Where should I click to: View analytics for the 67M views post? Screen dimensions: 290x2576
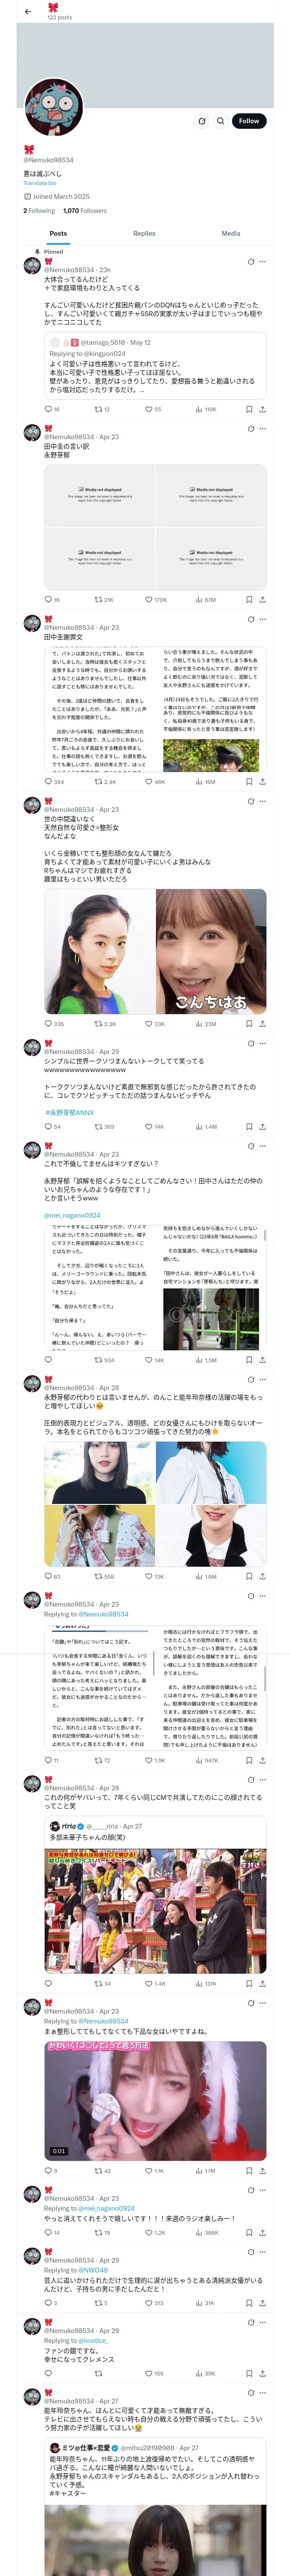(x=205, y=600)
